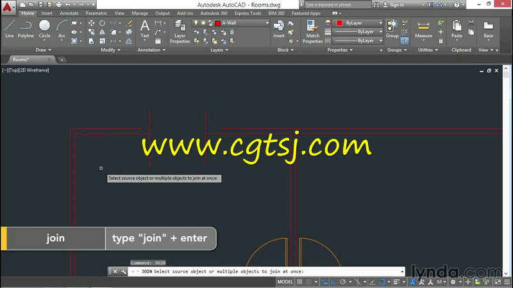Select the Polyline tool
This screenshot has height=288, width=513.
(x=26, y=29)
